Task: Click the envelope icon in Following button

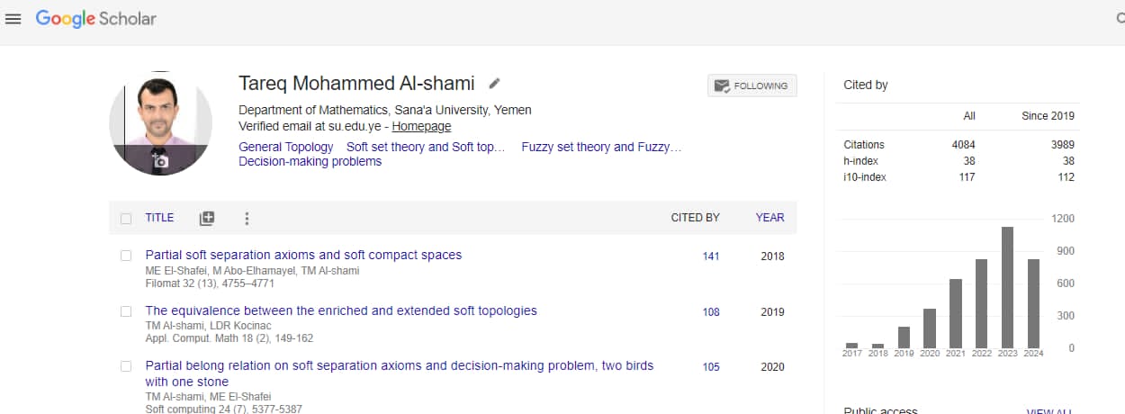Action: 722,85
